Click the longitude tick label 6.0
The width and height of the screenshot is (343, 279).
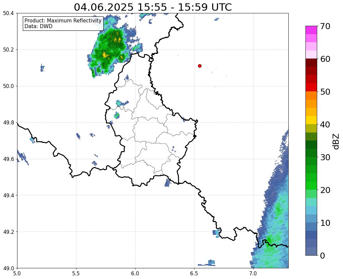click(x=135, y=273)
